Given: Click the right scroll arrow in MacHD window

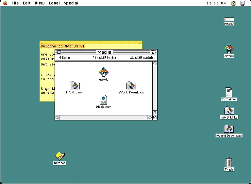Looking at the screenshot, I should coord(150,118).
